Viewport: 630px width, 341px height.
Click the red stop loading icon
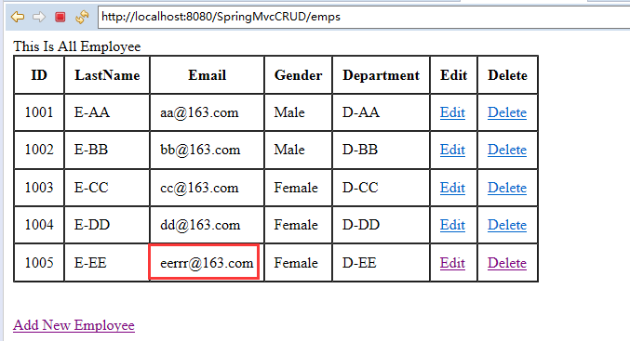[x=60, y=17]
